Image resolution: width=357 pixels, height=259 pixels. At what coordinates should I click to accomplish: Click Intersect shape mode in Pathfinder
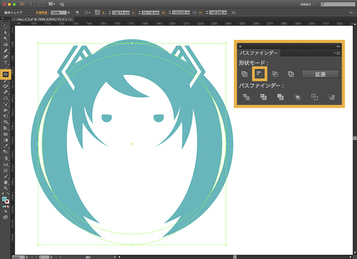tap(275, 74)
